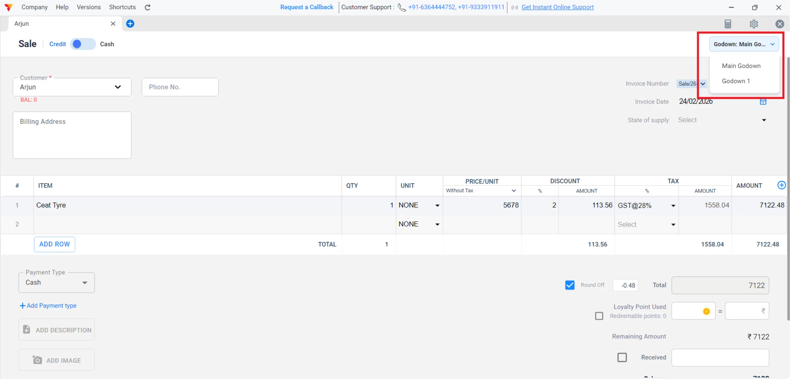The height and width of the screenshot is (379, 790).
Task: Enable the Received amount checkbox
Action: coord(622,357)
